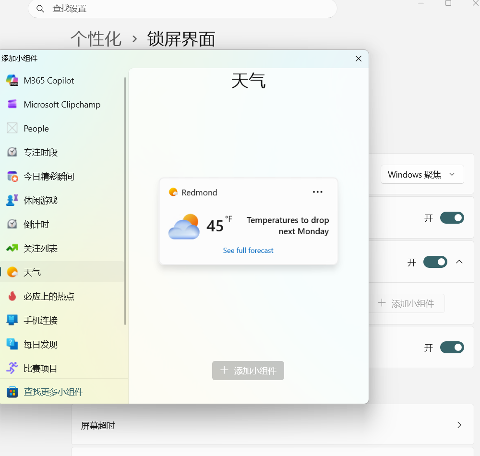Viewport: 480px width, 456px height.
Task: Click the Temperatures to drop next Monday text
Action: (288, 226)
